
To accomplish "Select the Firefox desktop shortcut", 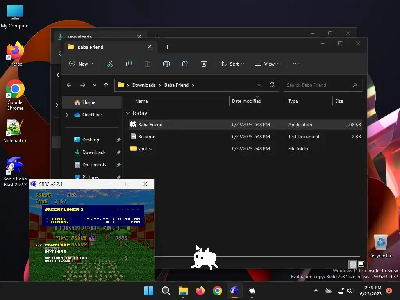I will click(x=15, y=54).
